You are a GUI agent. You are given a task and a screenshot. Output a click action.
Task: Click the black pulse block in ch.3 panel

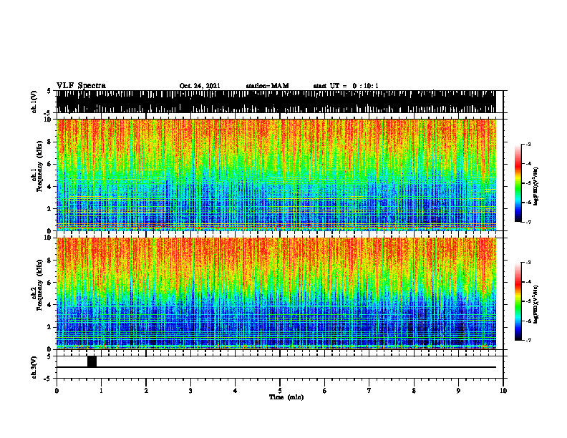coord(92,361)
